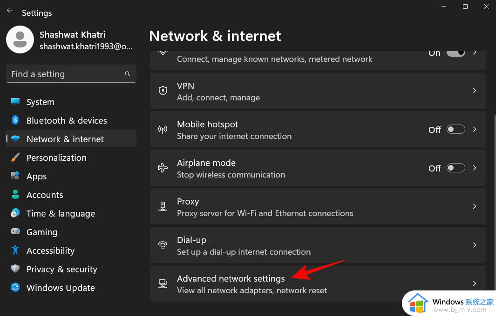Open Dial-up row chevron
496x316 pixels.
click(475, 245)
